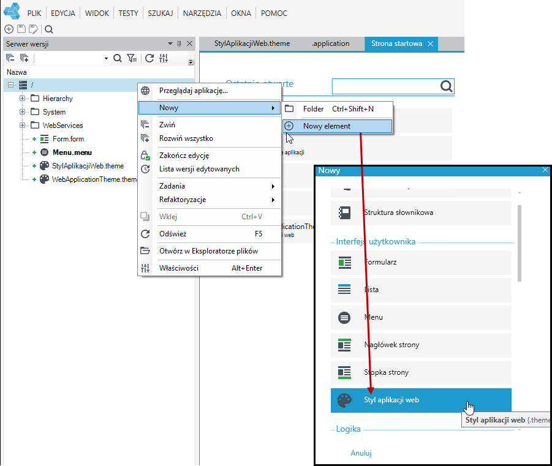
Task: Open the Refaktoryzacje submenu
Action: [x=210, y=200]
